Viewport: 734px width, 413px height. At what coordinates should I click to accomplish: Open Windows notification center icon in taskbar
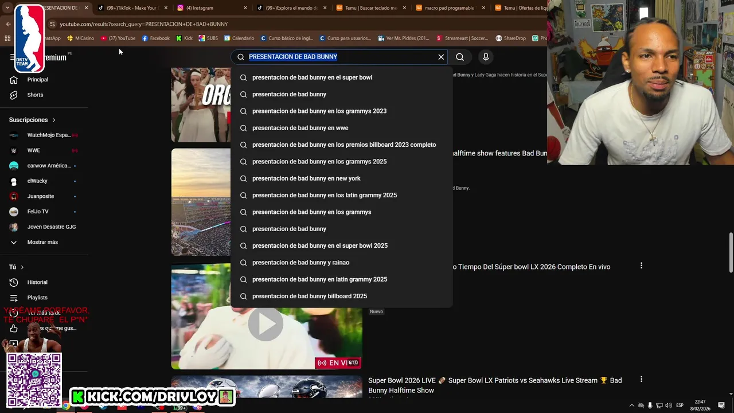[x=721, y=406]
